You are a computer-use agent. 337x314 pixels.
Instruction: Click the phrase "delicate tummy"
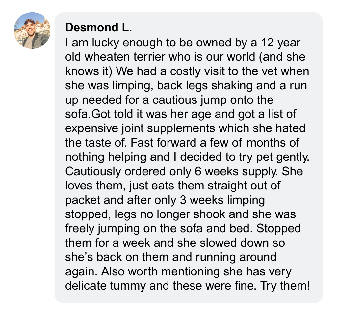[x=106, y=285]
